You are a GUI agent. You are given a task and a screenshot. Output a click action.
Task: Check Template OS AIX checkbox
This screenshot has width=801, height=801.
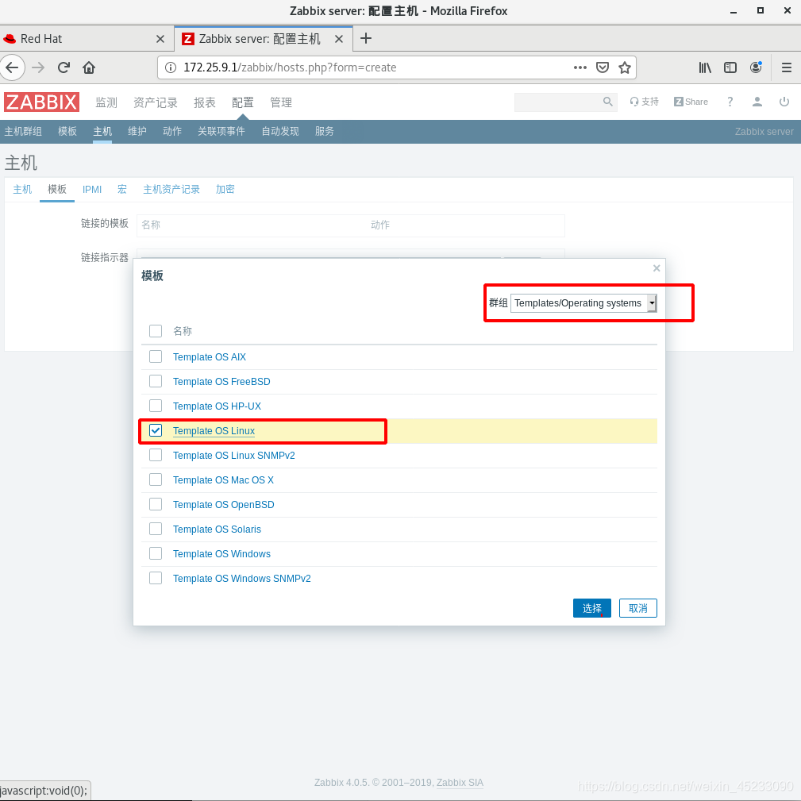click(156, 356)
